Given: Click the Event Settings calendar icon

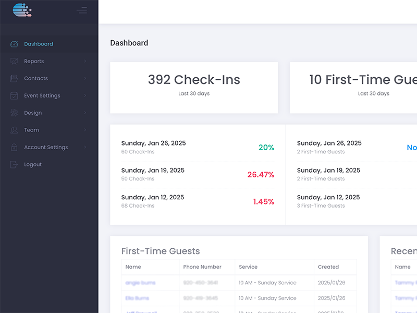Looking at the screenshot, I should [14, 95].
